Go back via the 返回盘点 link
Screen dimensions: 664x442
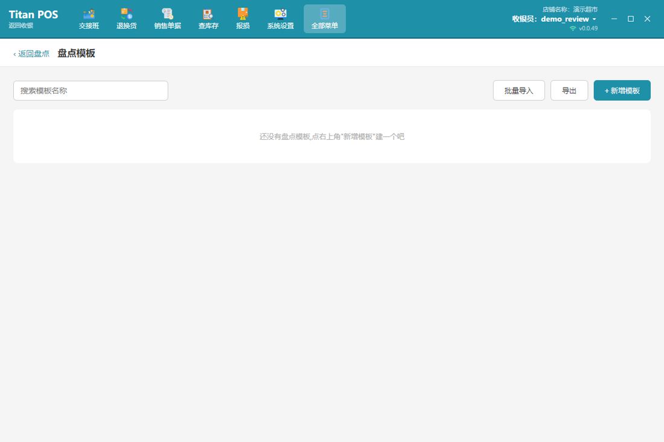point(31,54)
